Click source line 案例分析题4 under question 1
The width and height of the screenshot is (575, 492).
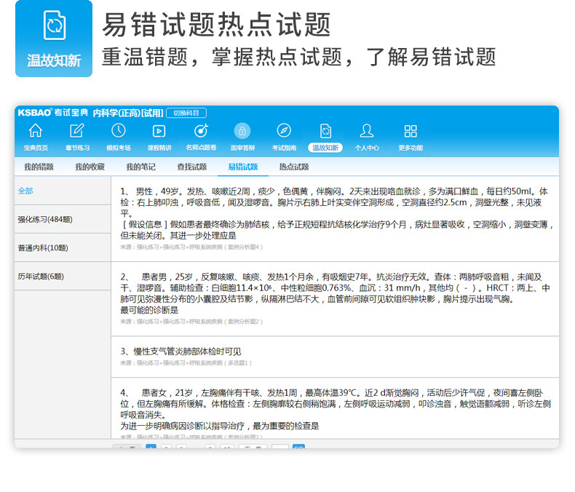coord(191,247)
